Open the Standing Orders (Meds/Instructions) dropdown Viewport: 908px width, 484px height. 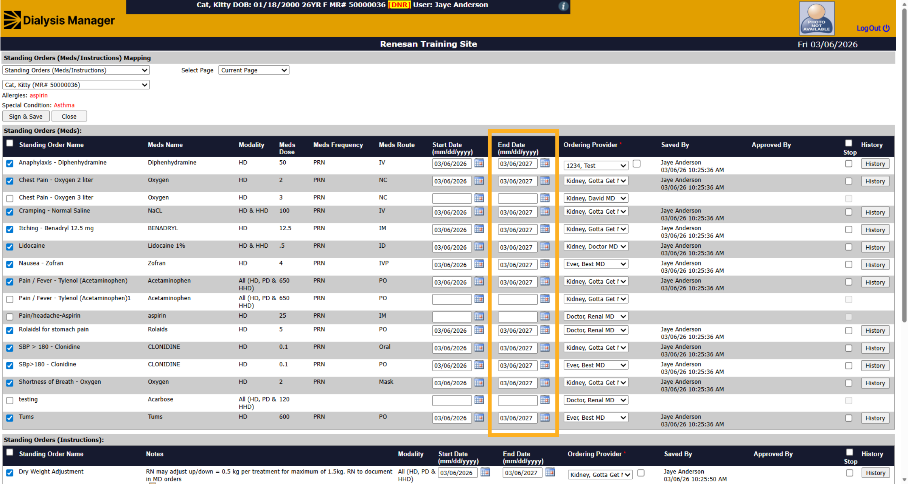click(76, 70)
